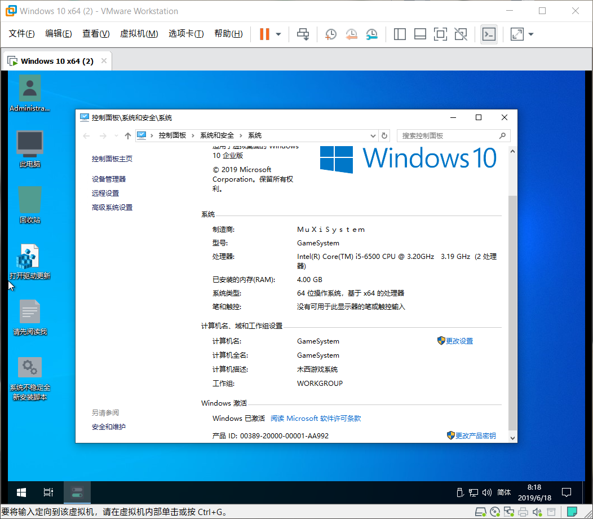Focus the 搜索控制面板 search box
Viewport: 593px width, 519px height.
[x=453, y=135]
